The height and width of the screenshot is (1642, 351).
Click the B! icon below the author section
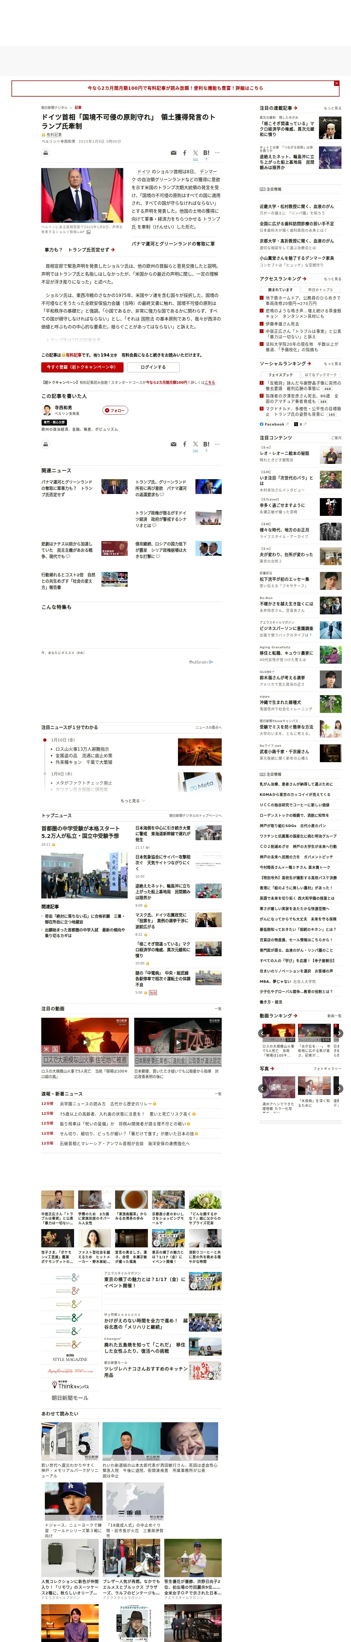206,444
